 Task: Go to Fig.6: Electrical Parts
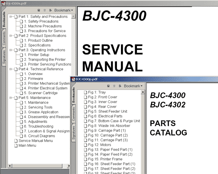pos(105,116)
